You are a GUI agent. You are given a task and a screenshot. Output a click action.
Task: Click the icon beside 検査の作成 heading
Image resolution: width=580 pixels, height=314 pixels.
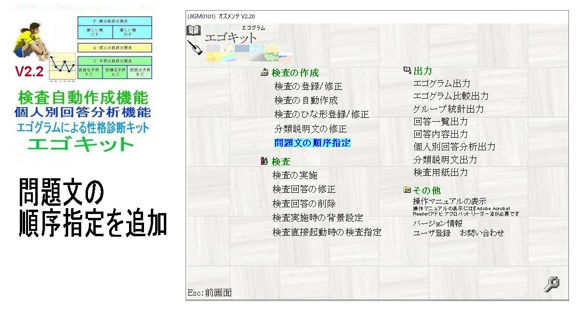(264, 73)
